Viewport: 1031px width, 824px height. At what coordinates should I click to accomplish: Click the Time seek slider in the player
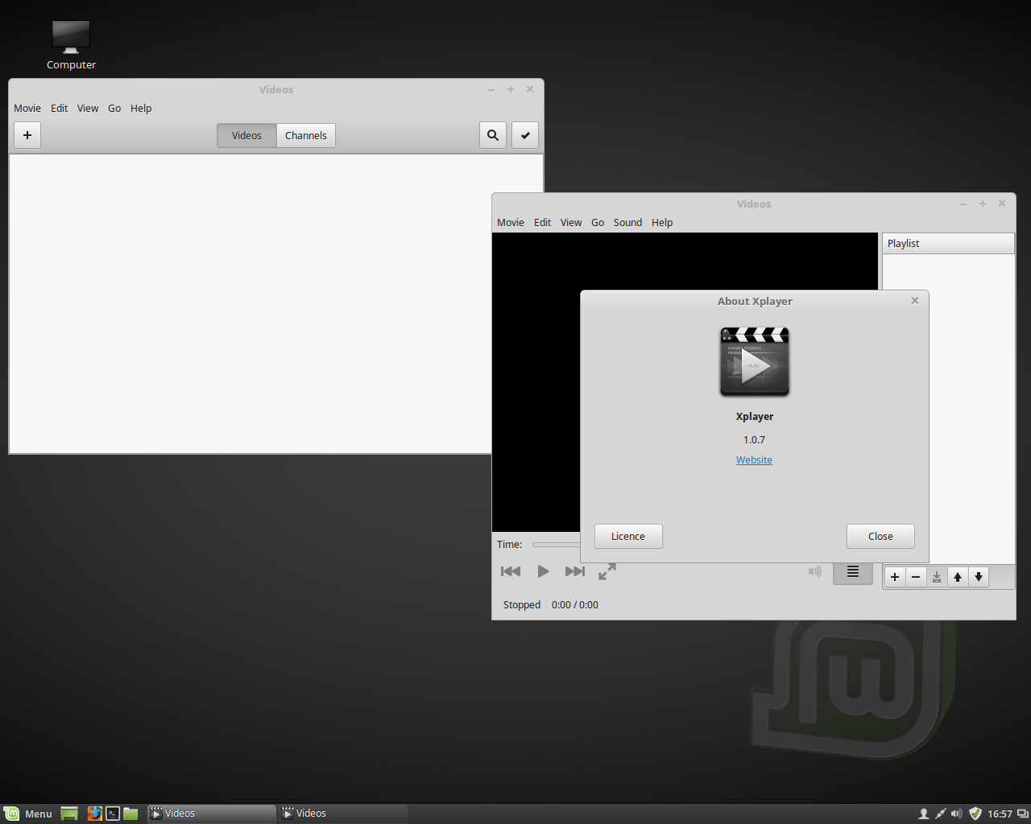[556, 545]
